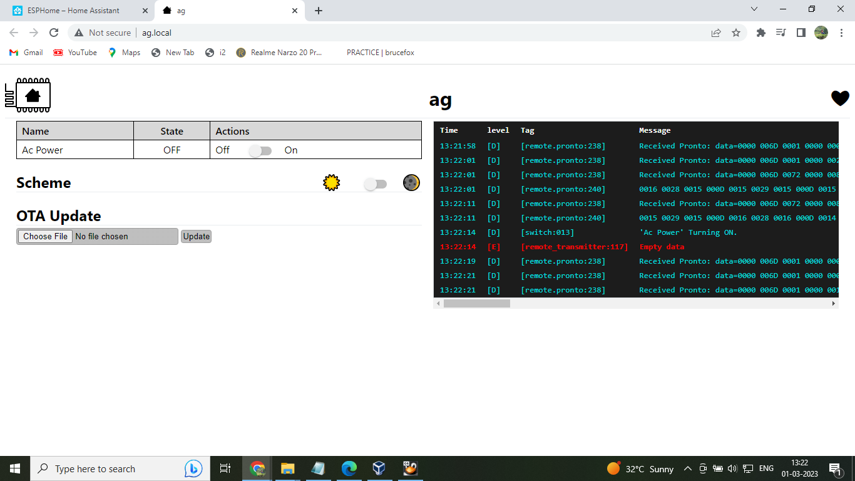Image resolution: width=855 pixels, height=481 pixels.
Task: Click the moon dark-scheme icon
Action: tap(411, 183)
